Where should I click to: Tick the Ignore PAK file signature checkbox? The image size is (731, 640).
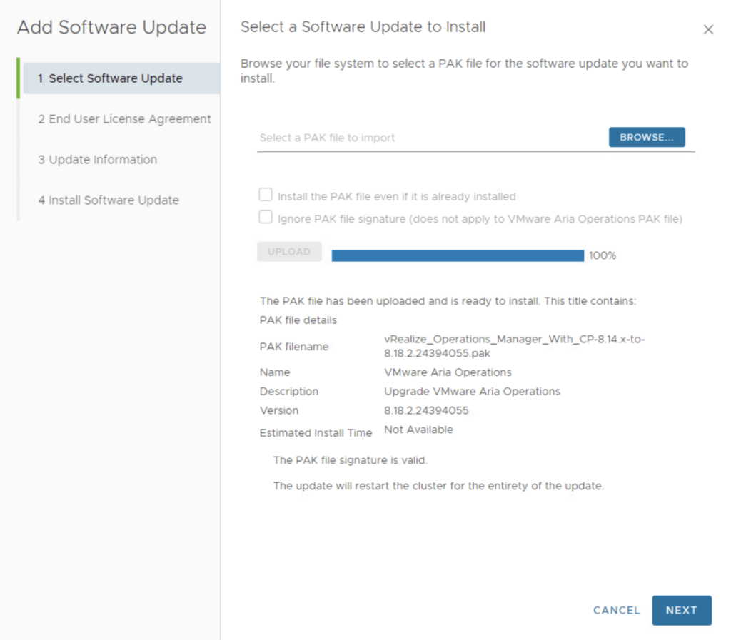coord(266,218)
